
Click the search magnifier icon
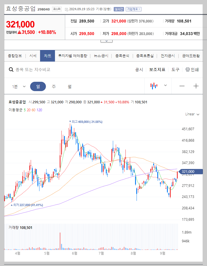[11, 70]
